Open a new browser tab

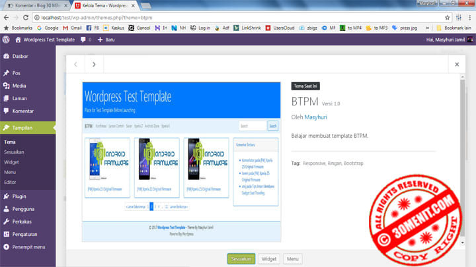(x=146, y=5)
